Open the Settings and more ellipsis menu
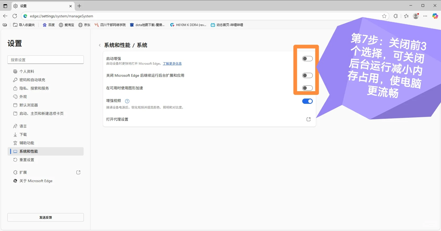Image resolution: width=441 pixels, height=231 pixels. (x=425, y=16)
